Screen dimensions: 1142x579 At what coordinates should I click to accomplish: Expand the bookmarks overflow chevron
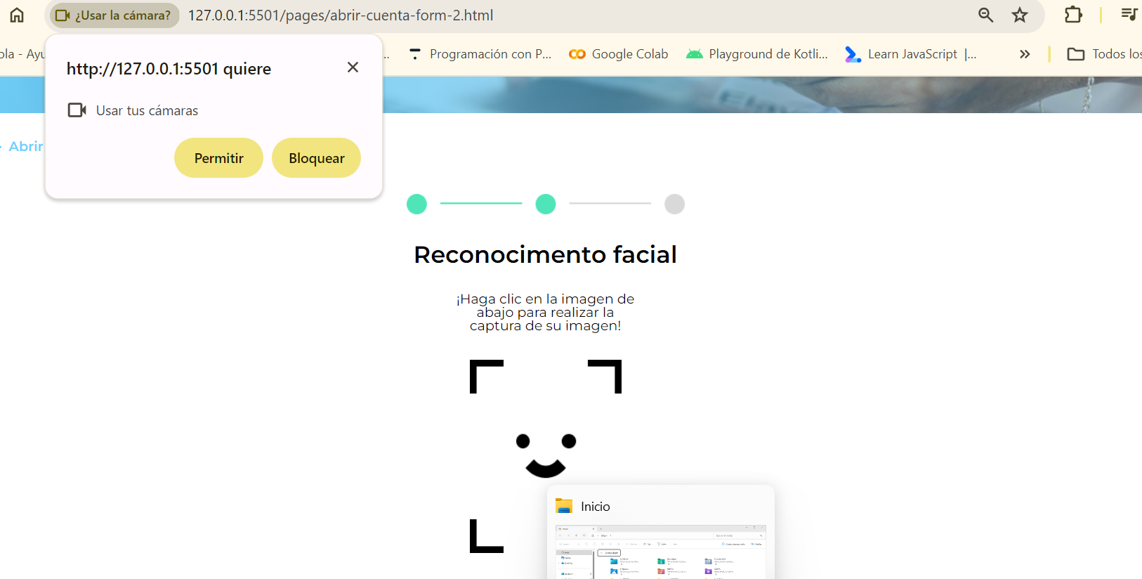click(1025, 54)
